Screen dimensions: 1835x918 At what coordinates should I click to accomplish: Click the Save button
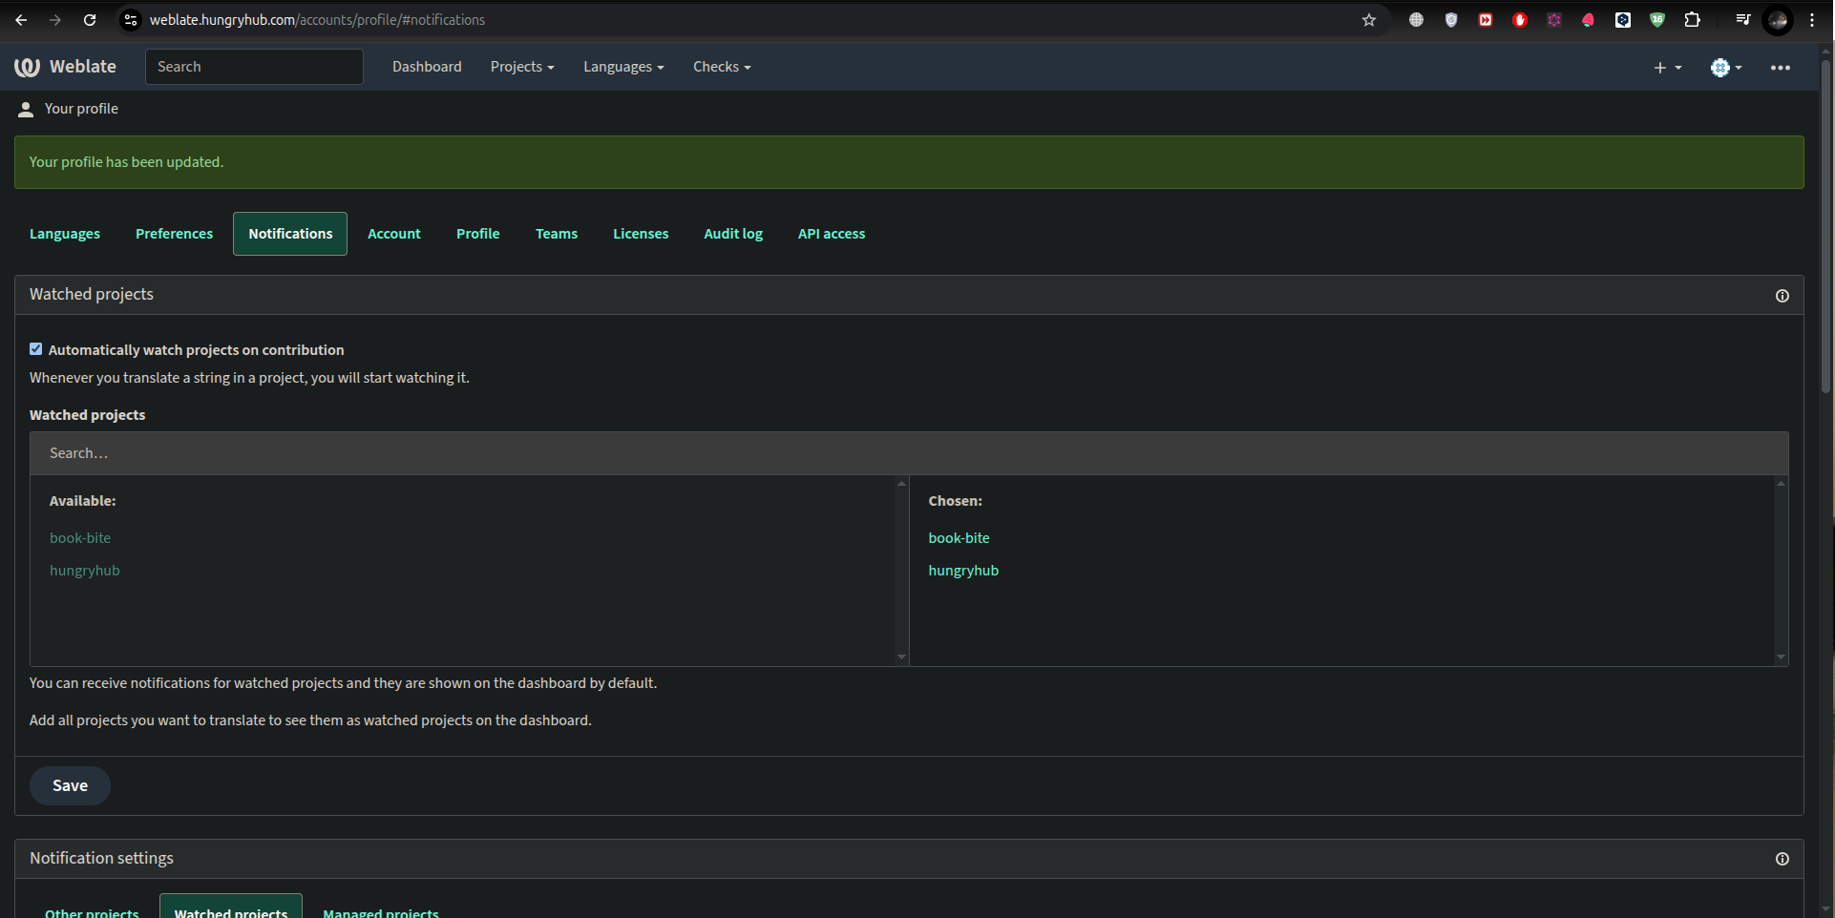click(70, 785)
